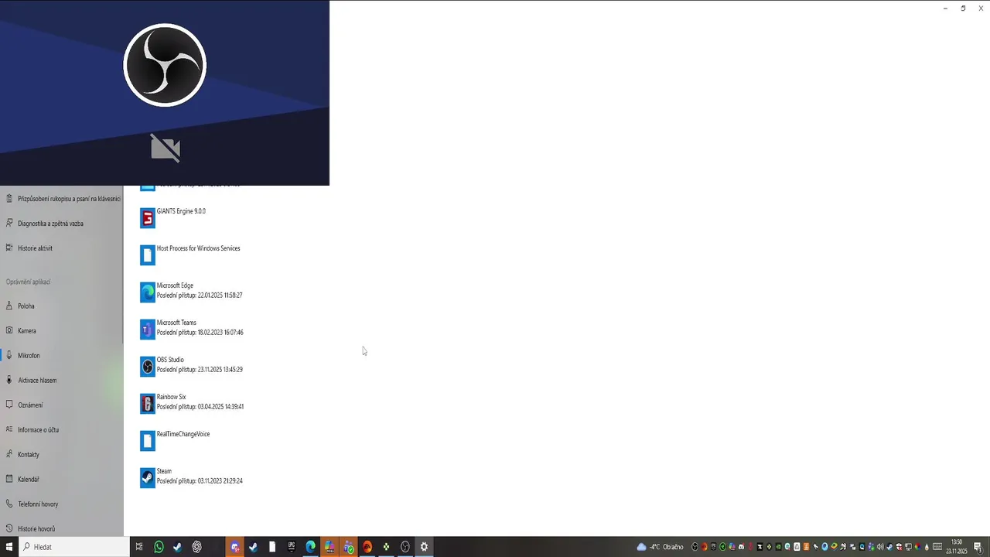Open the notification center
Viewport: 990px width, 557px height.
(978, 547)
